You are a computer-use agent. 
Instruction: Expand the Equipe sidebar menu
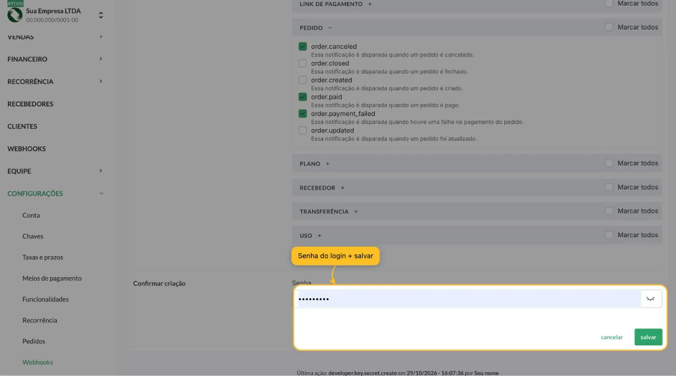56,171
